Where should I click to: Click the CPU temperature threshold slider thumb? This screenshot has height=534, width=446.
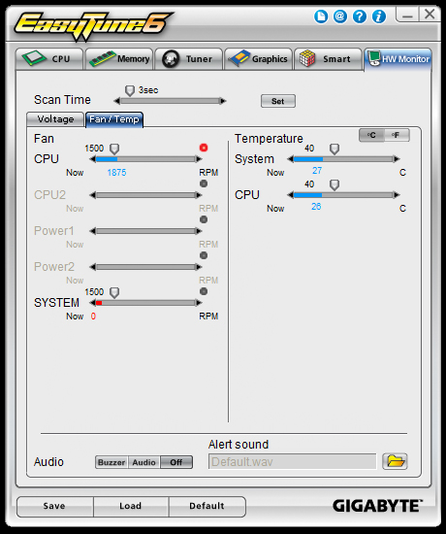click(x=334, y=185)
